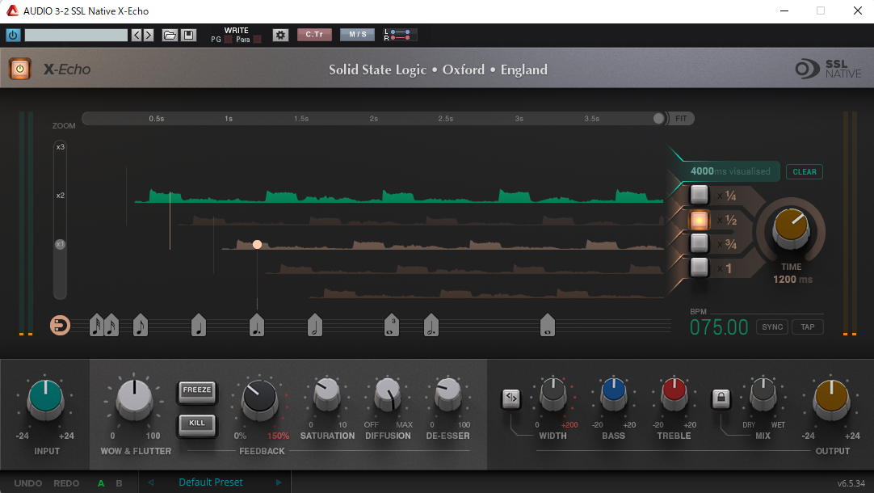Select the whole note delay marker
Viewport: 874px width, 493px height.
tap(548, 325)
